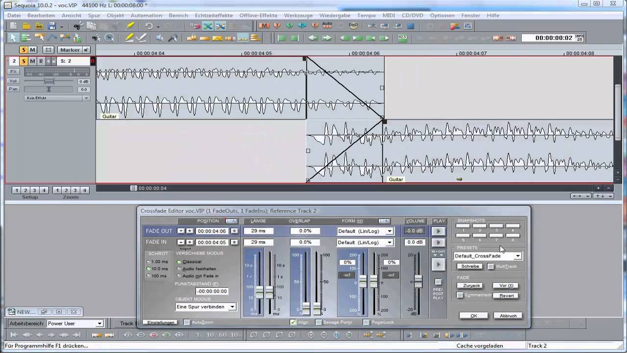Pick the yellow pencil draw tool
Screen dimensions: 627x353
[x=129, y=37]
